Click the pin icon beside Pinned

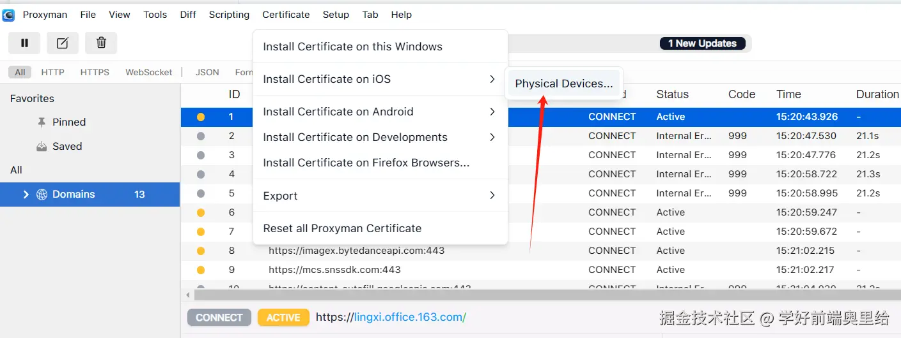[x=42, y=122]
